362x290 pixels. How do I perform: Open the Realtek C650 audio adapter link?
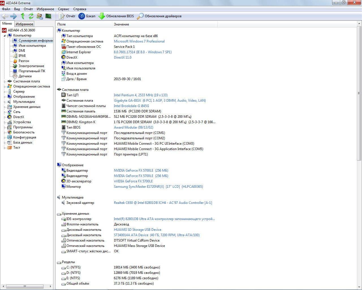[x=163, y=203]
